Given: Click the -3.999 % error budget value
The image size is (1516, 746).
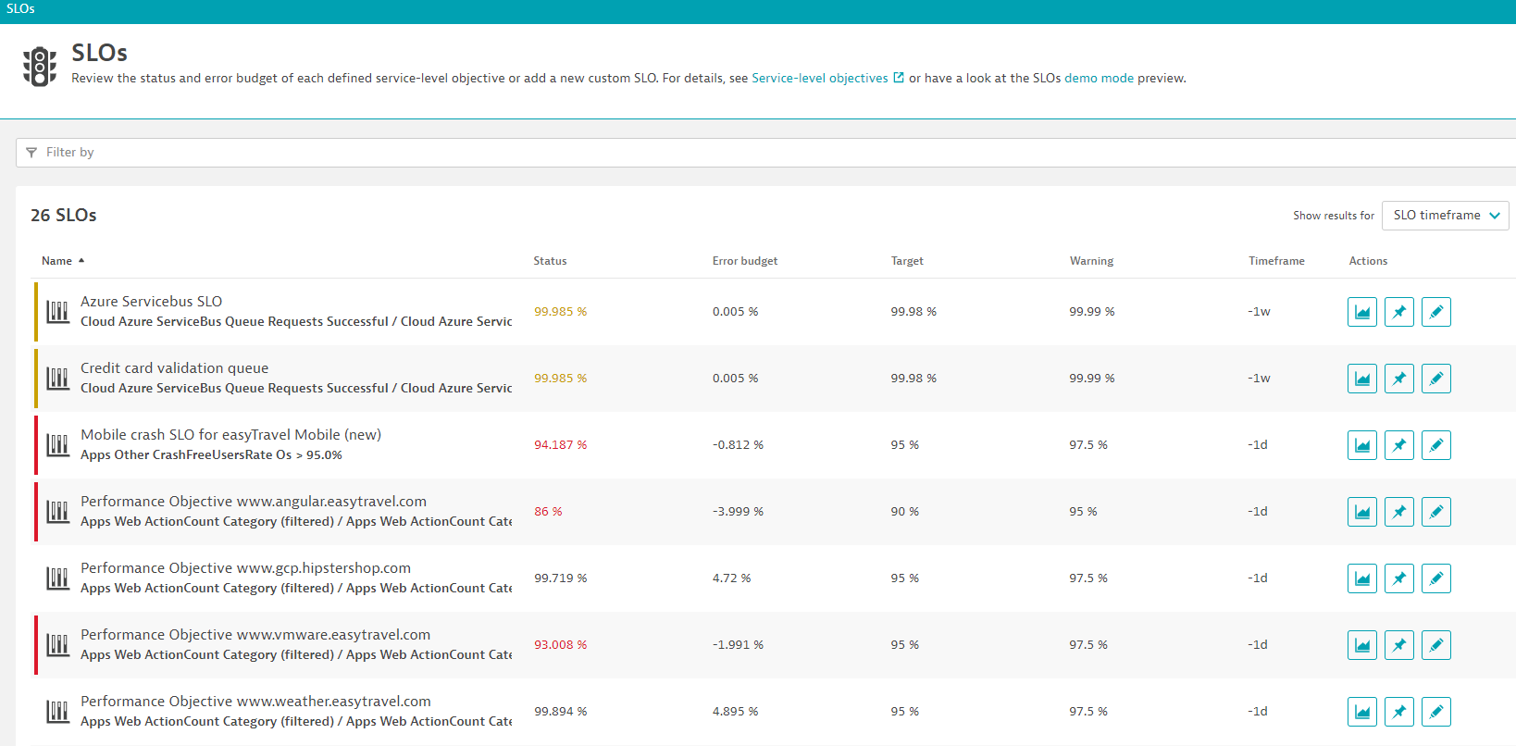Looking at the screenshot, I should click(738, 512).
